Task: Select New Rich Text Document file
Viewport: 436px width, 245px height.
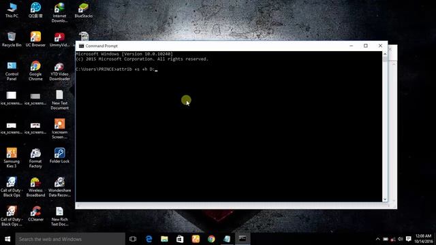Action: click(x=59, y=216)
